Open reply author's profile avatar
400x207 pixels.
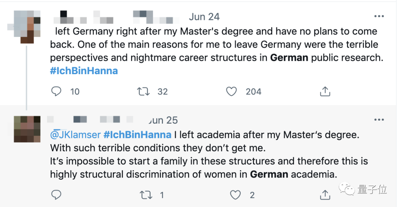click(x=27, y=129)
